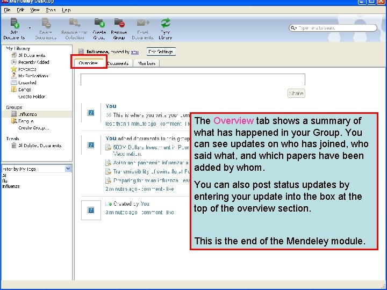Click comment under the 3 minutes ago post
The height and width of the screenshot is (290, 387).
pyautogui.click(x=152, y=212)
